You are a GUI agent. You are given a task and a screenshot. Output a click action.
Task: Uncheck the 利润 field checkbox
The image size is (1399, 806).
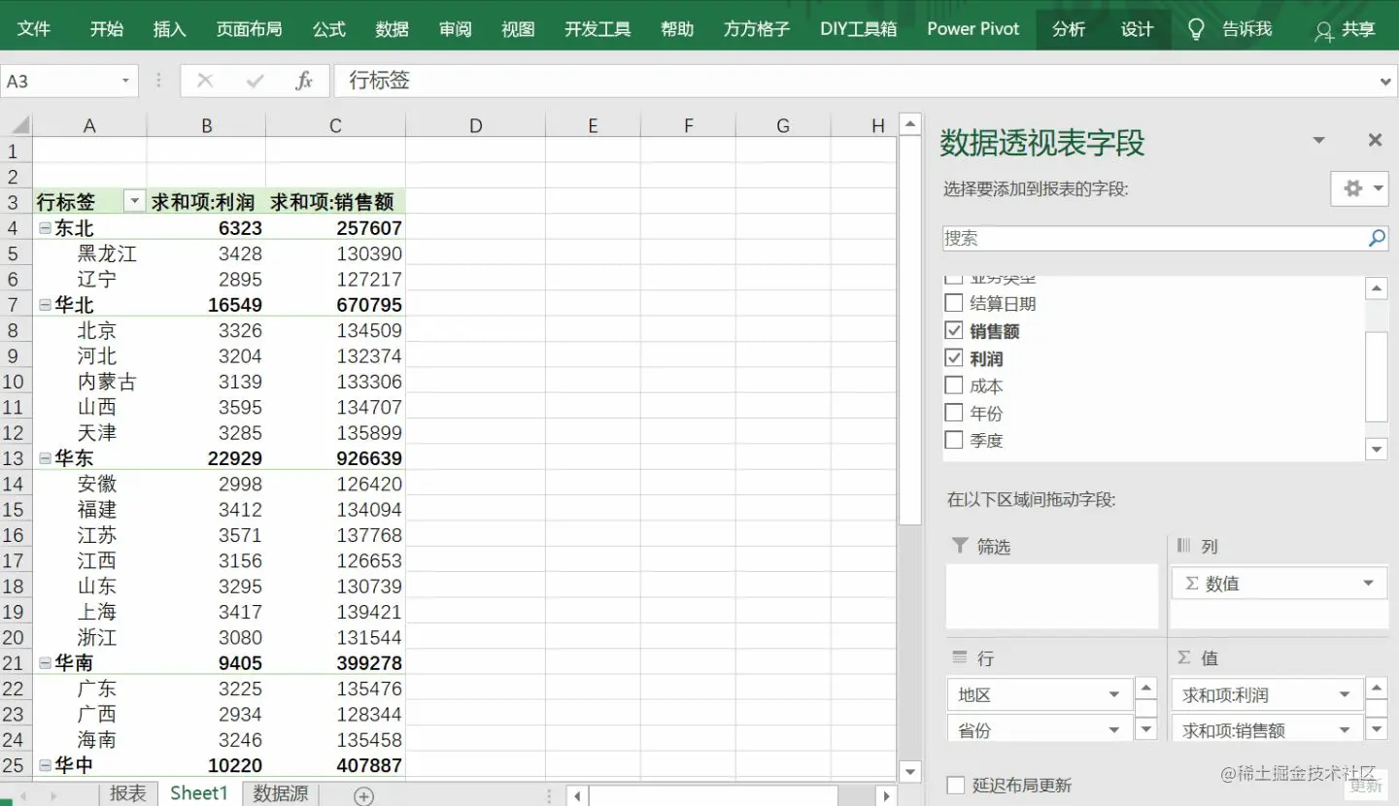[x=954, y=357]
